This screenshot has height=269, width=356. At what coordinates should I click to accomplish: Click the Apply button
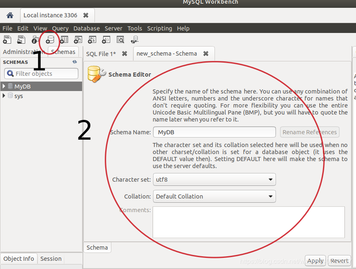tap(315, 261)
